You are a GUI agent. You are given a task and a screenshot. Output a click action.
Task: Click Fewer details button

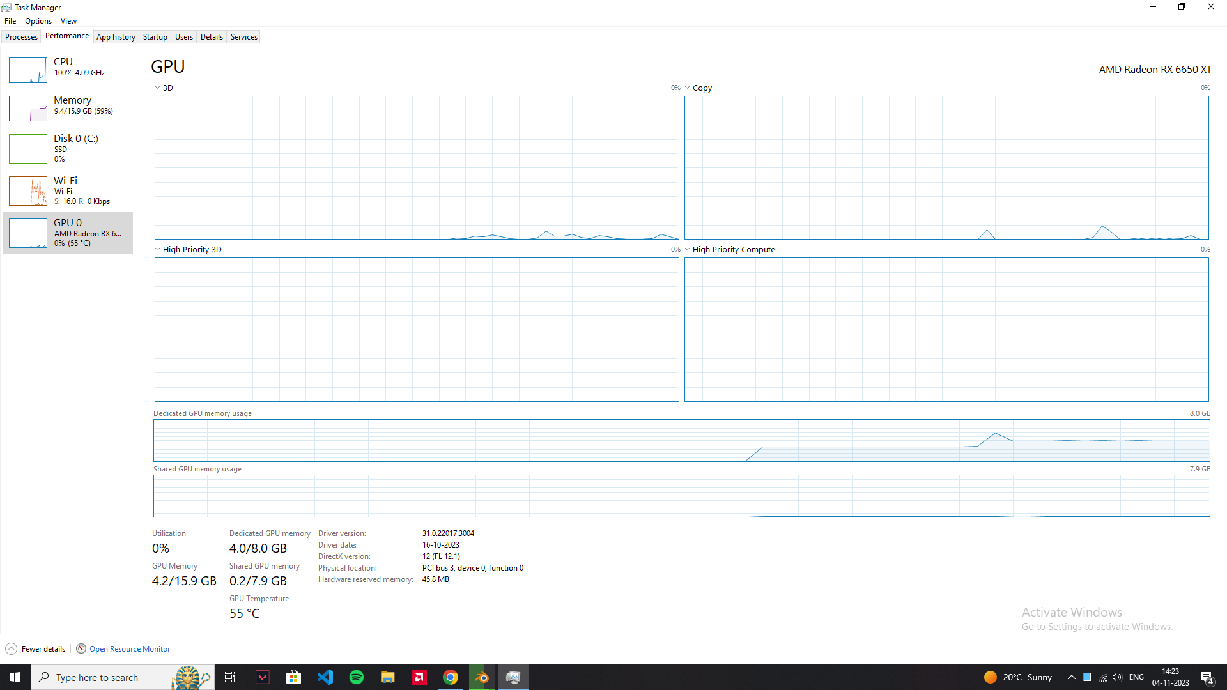point(36,649)
